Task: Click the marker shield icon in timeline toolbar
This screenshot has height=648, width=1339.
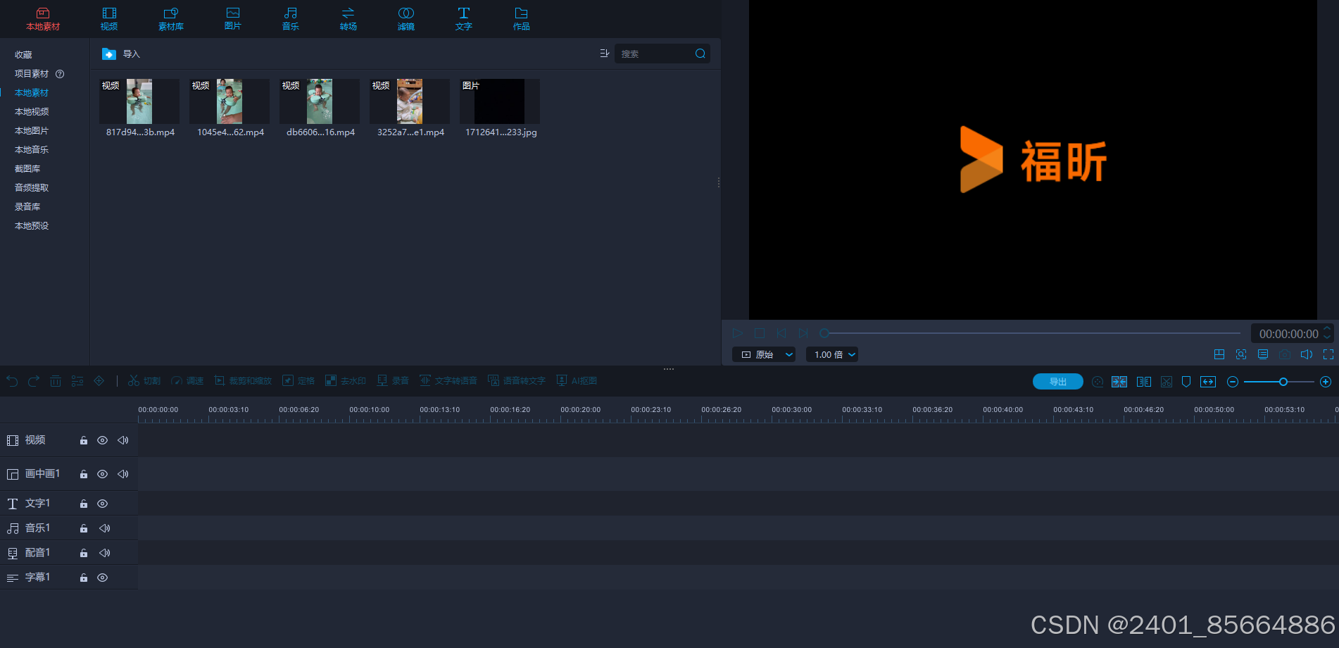Action: coord(1186,382)
